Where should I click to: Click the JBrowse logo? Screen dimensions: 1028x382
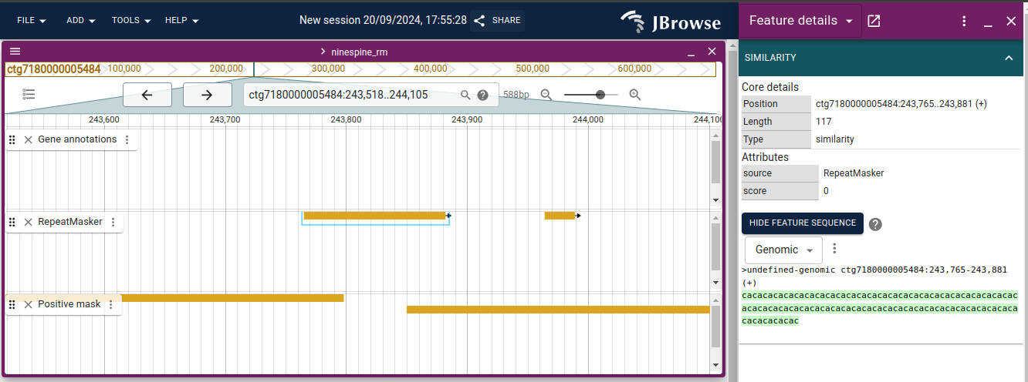point(671,22)
